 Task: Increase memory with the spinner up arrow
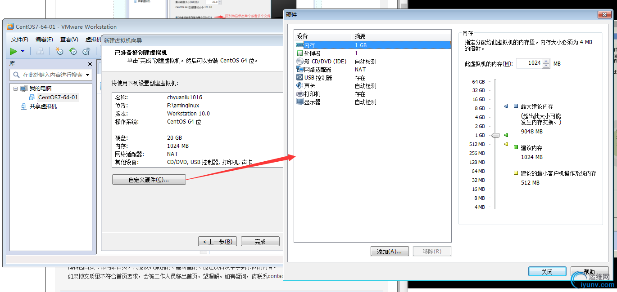point(546,61)
